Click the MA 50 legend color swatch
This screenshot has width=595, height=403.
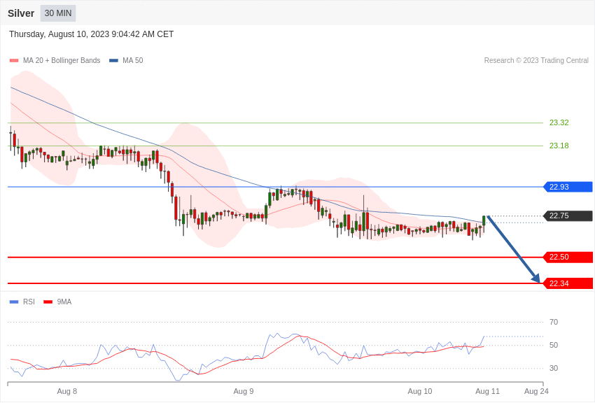[113, 60]
